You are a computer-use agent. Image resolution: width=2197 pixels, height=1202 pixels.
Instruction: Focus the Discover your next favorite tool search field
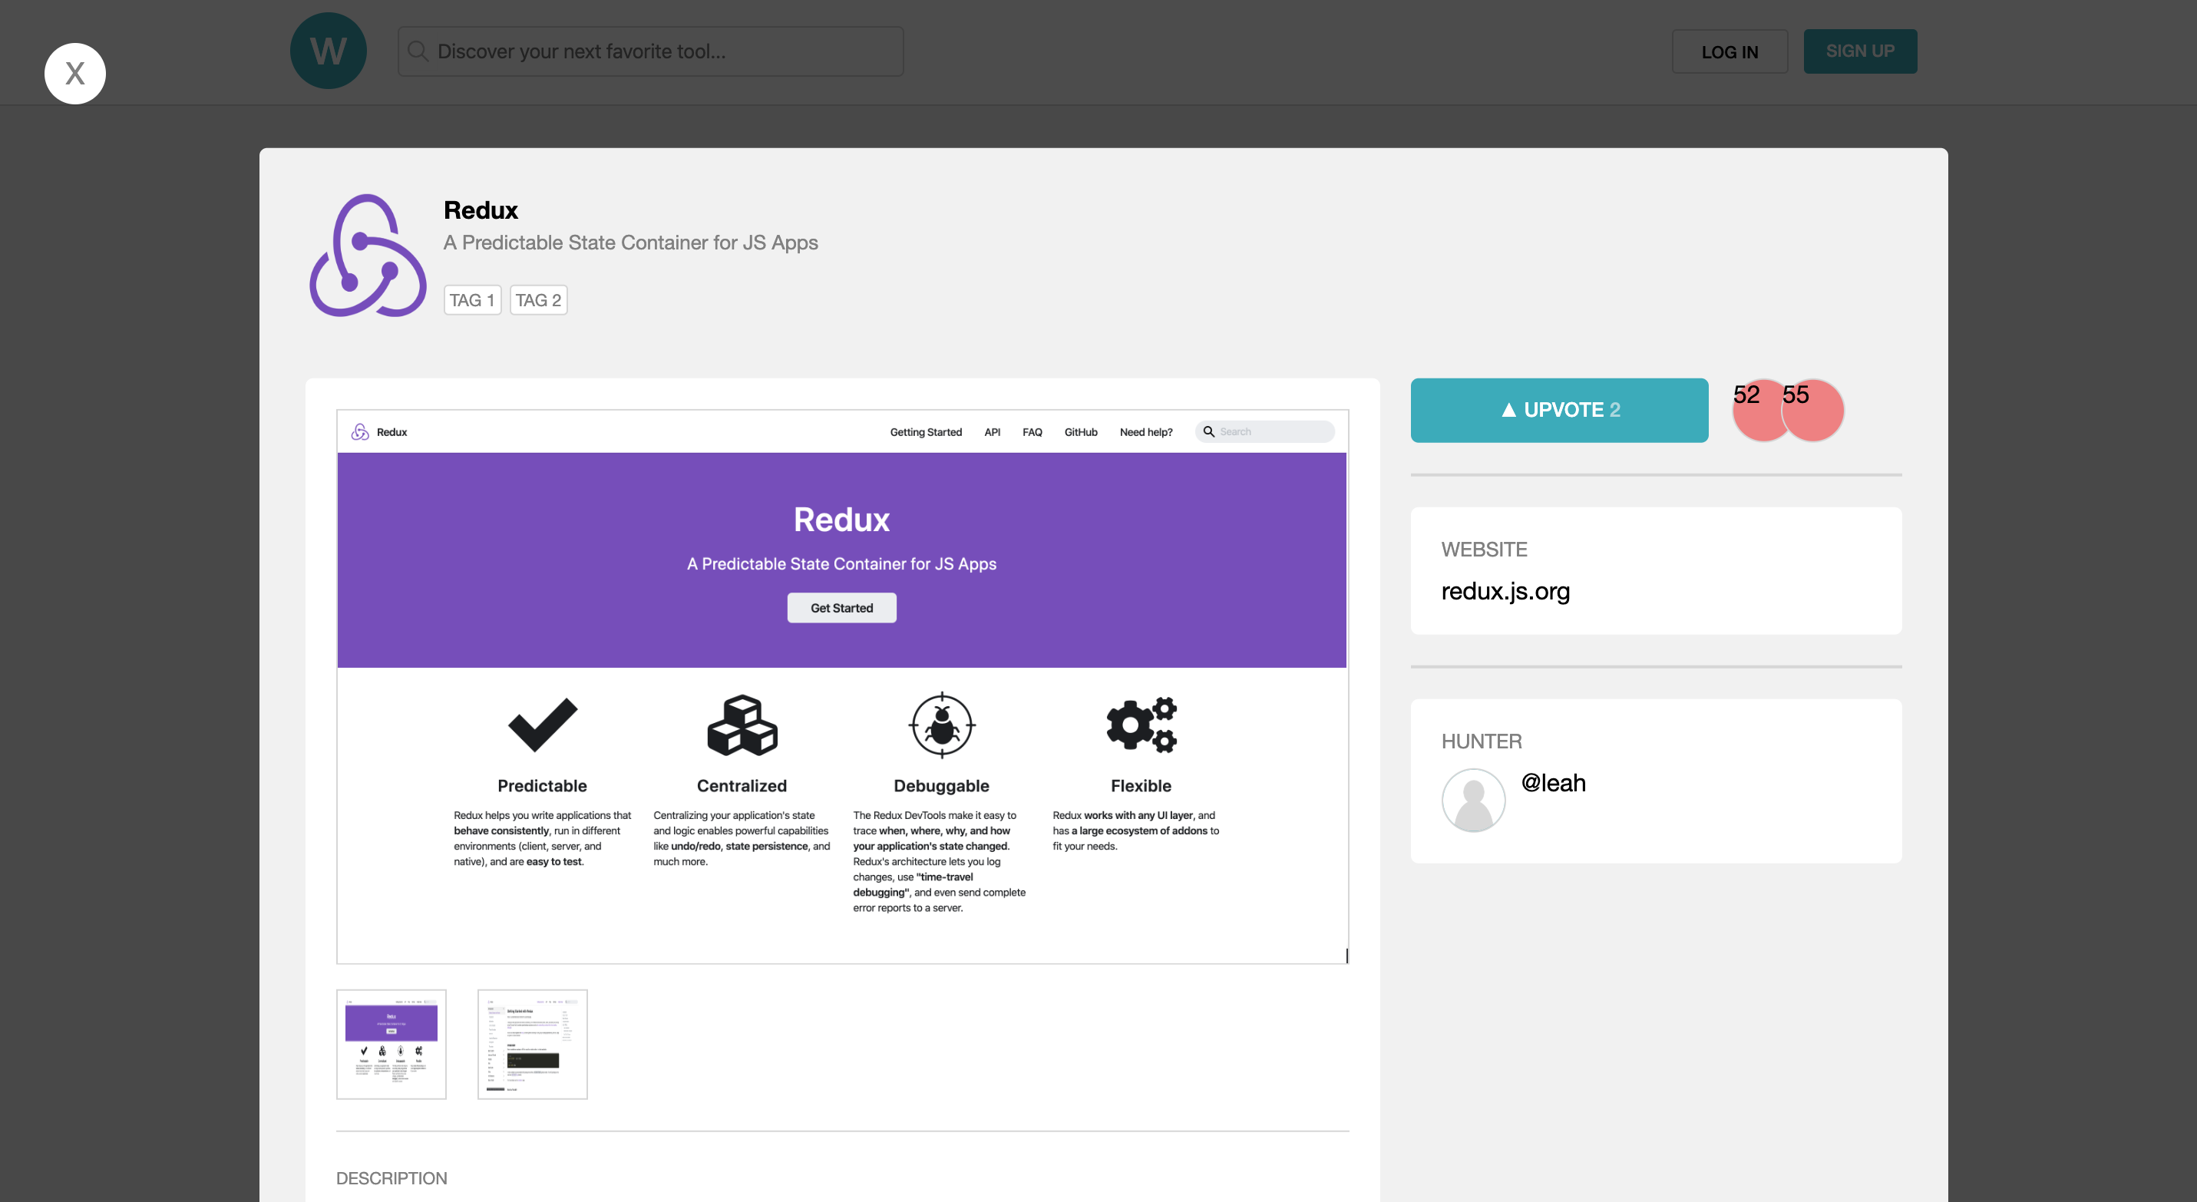click(x=651, y=51)
